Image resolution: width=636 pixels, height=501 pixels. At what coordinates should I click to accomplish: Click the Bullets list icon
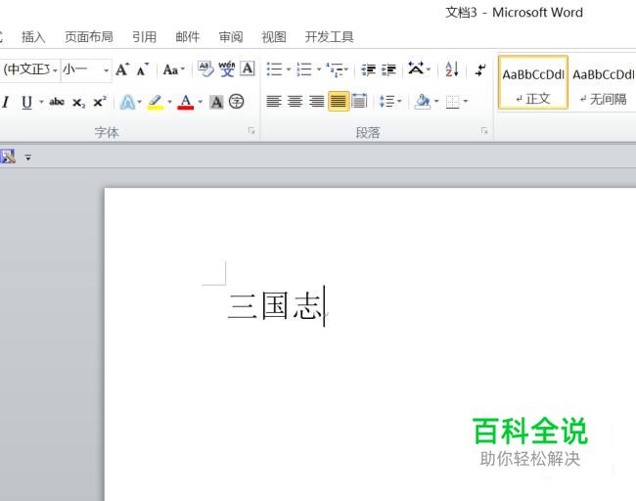click(x=275, y=69)
